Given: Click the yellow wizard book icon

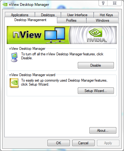Looking at the screenshot, I should tap(14, 83).
